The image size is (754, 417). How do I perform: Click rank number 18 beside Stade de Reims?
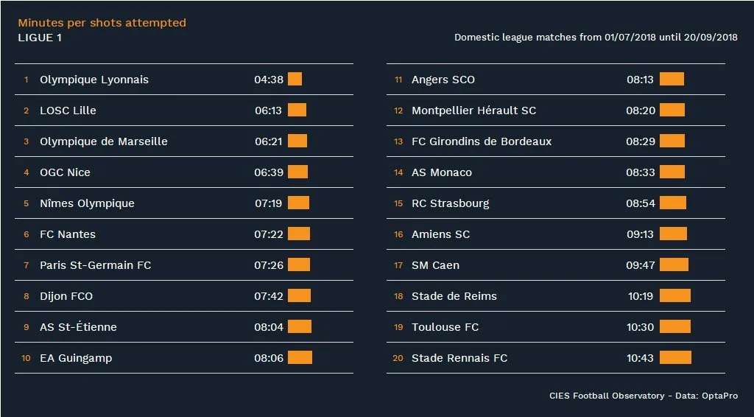click(398, 296)
